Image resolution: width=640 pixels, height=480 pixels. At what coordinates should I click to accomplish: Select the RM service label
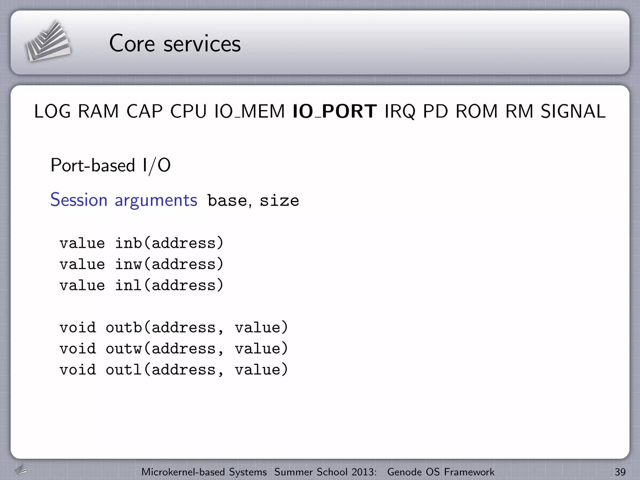tap(519, 111)
